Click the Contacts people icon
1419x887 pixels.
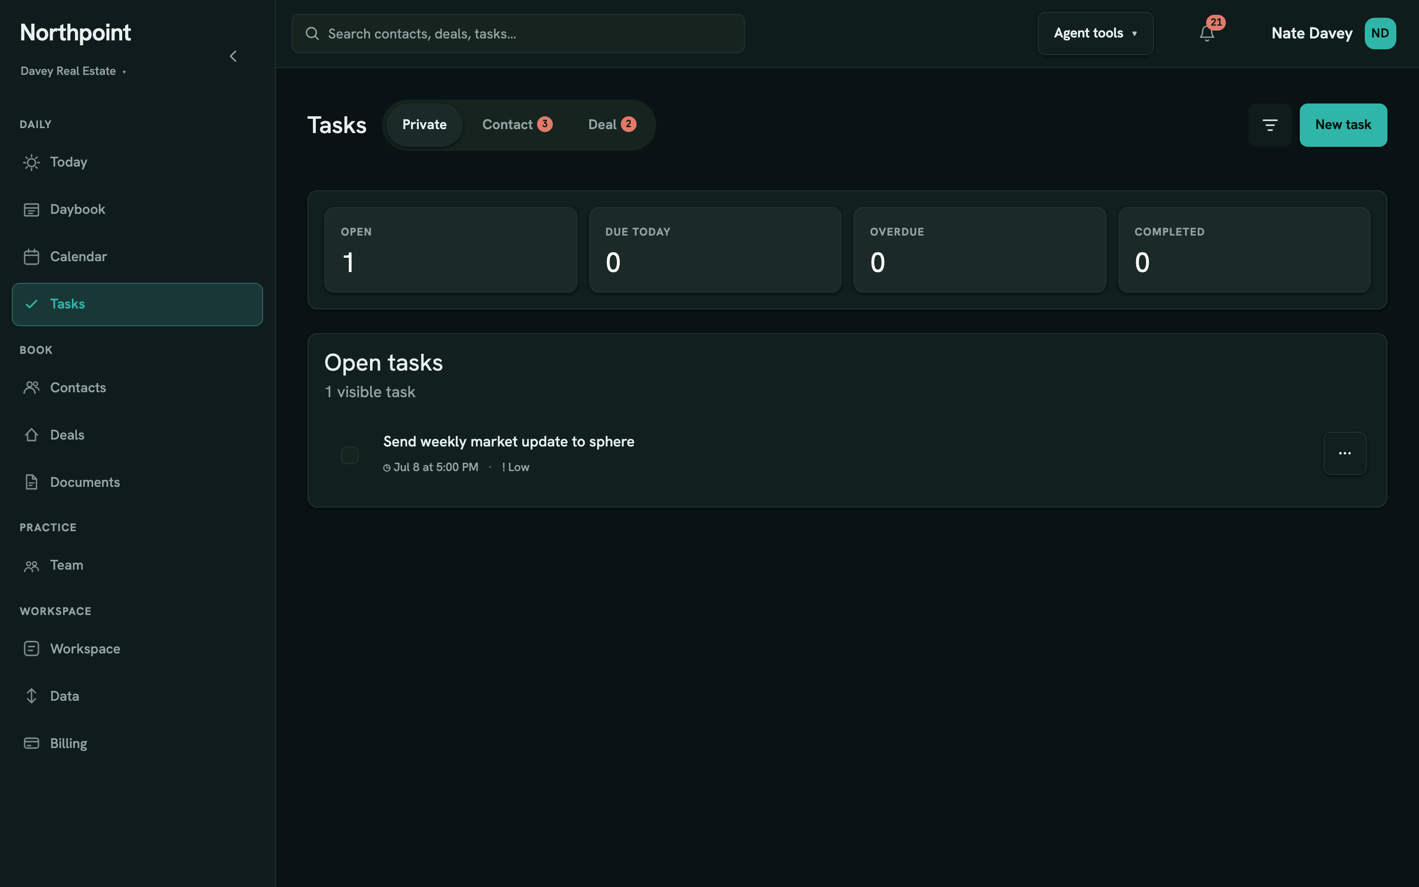pos(32,388)
